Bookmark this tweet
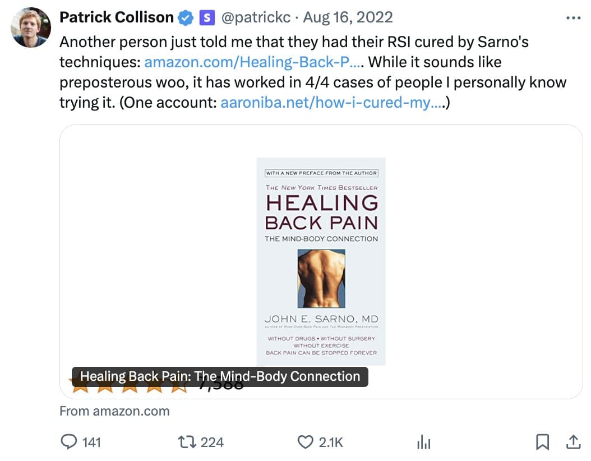Viewport: 591px width, 461px height. 542,442
